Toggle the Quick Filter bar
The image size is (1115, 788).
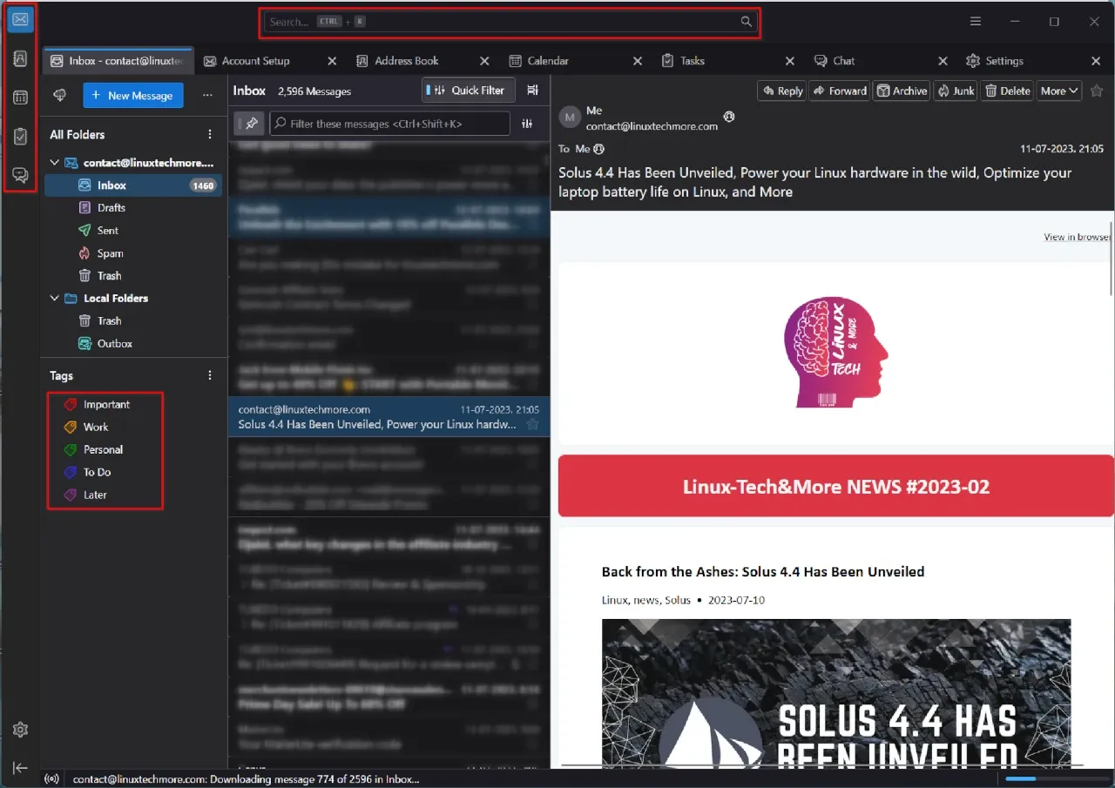tap(469, 91)
